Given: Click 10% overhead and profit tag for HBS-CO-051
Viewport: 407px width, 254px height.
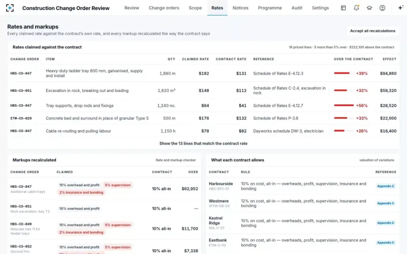Looking at the screenshot, I should (79, 209).
